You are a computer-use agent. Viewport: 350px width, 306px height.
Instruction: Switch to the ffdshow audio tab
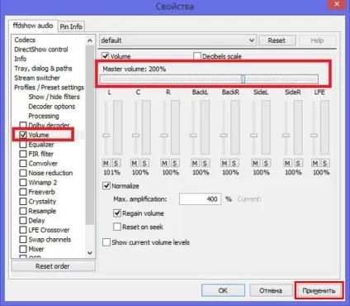[33, 26]
